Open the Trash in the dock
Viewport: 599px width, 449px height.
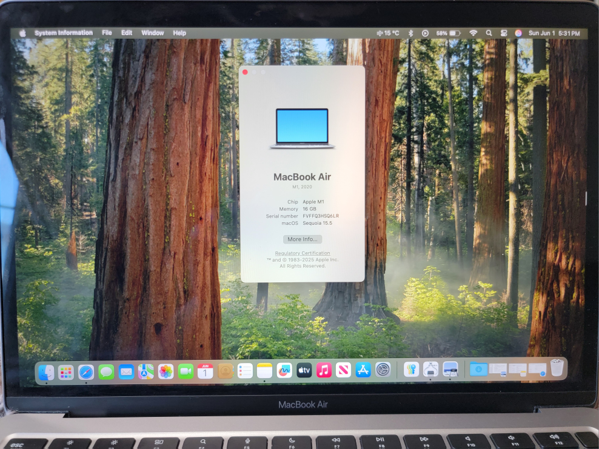(x=557, y=367)
